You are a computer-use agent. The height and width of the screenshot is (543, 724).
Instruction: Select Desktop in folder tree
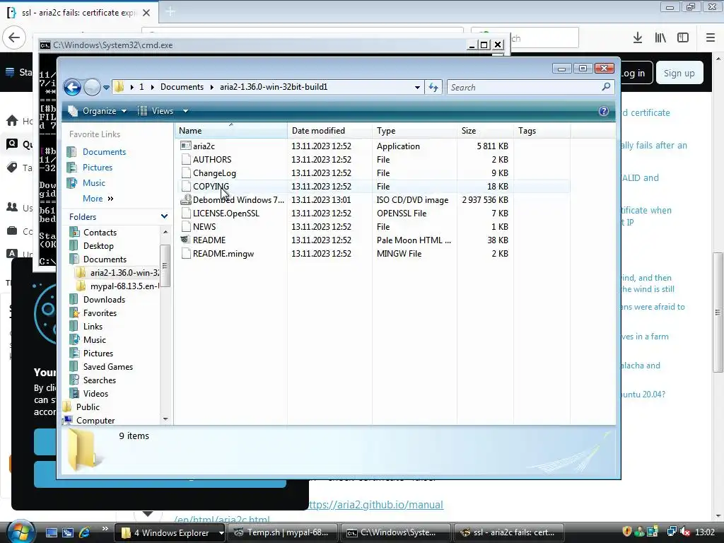[98, 245]
